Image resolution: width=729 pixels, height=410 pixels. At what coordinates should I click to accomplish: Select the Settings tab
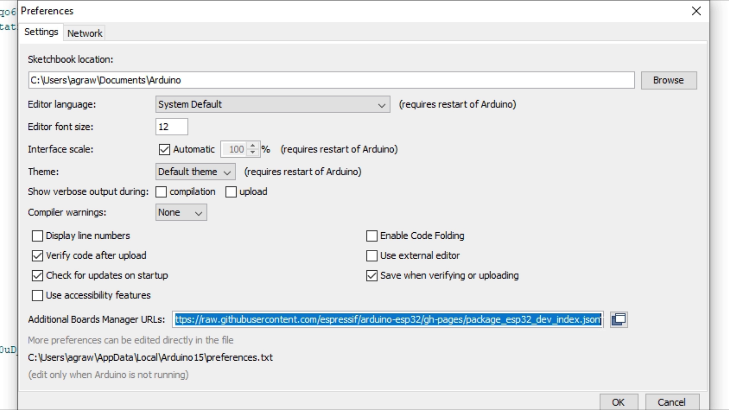pyautogui.click(x=41, y=32)
